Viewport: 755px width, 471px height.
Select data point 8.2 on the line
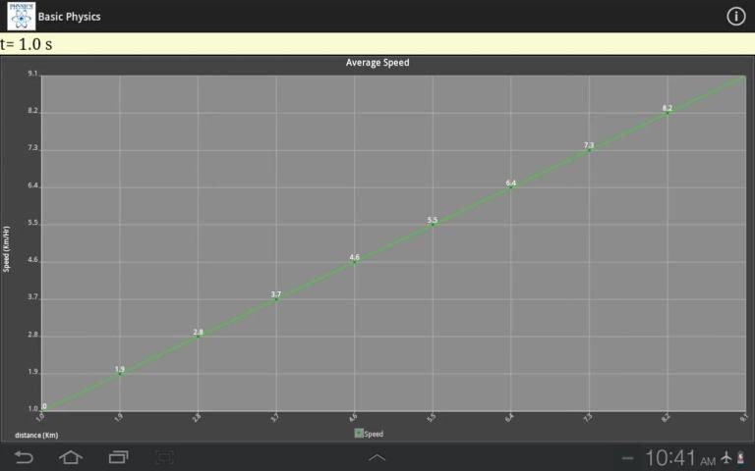668,113
